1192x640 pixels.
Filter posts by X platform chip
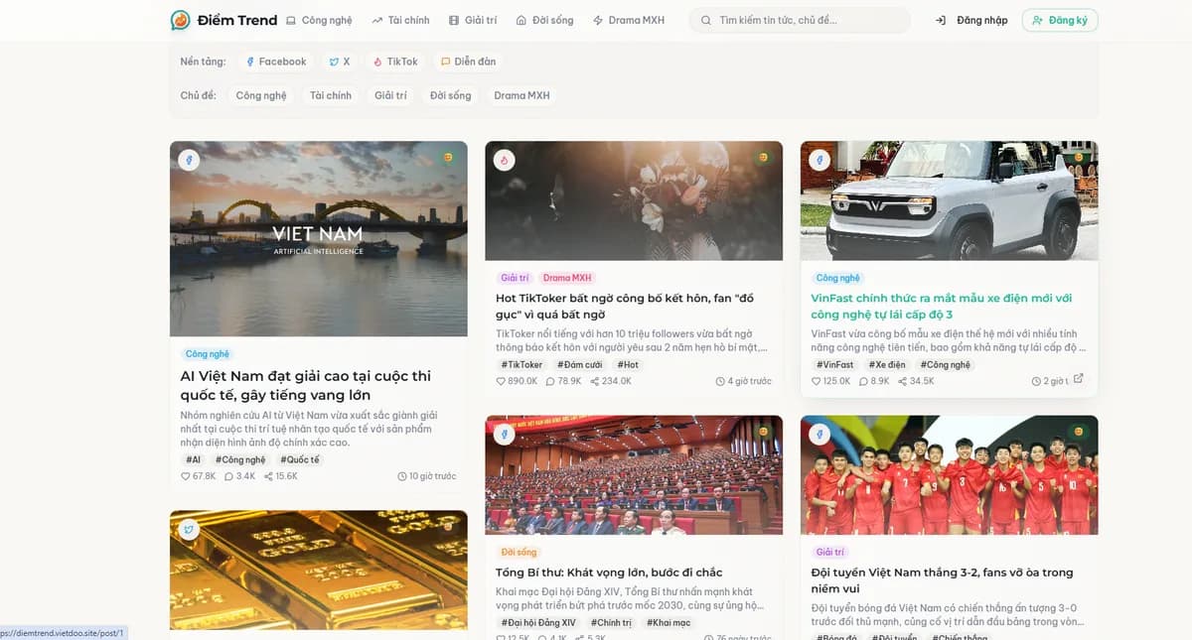pyautogui.click(x=340, y=62)
